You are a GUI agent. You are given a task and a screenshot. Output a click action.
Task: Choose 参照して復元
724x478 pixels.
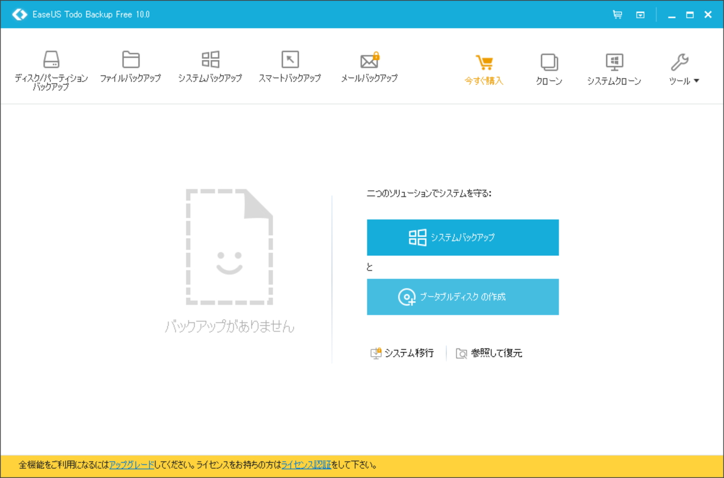[x=490, y=352]
